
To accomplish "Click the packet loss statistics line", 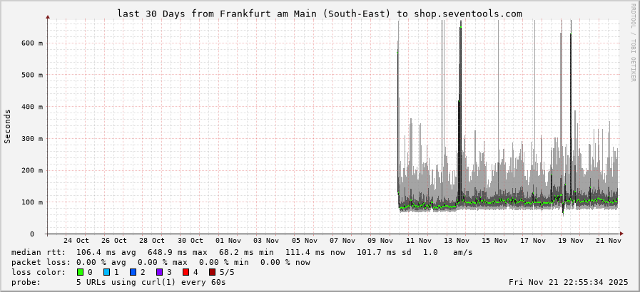I will point(161,262).
